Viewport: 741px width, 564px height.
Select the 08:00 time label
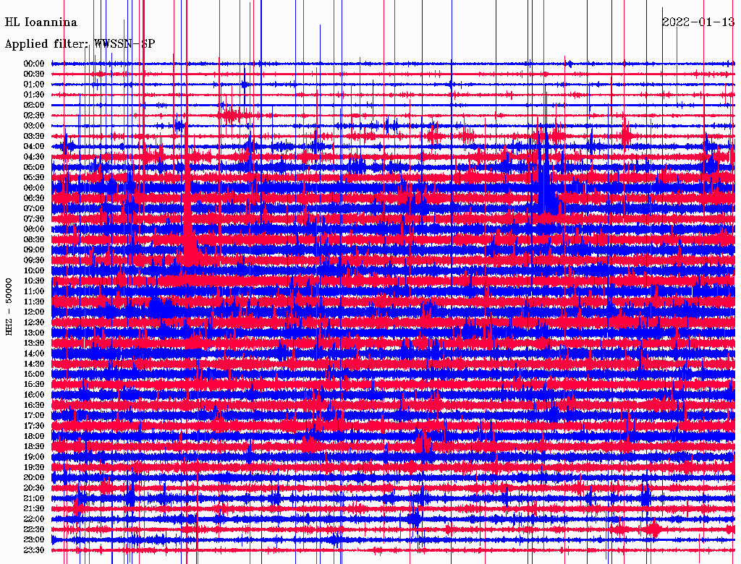(34, 229)
